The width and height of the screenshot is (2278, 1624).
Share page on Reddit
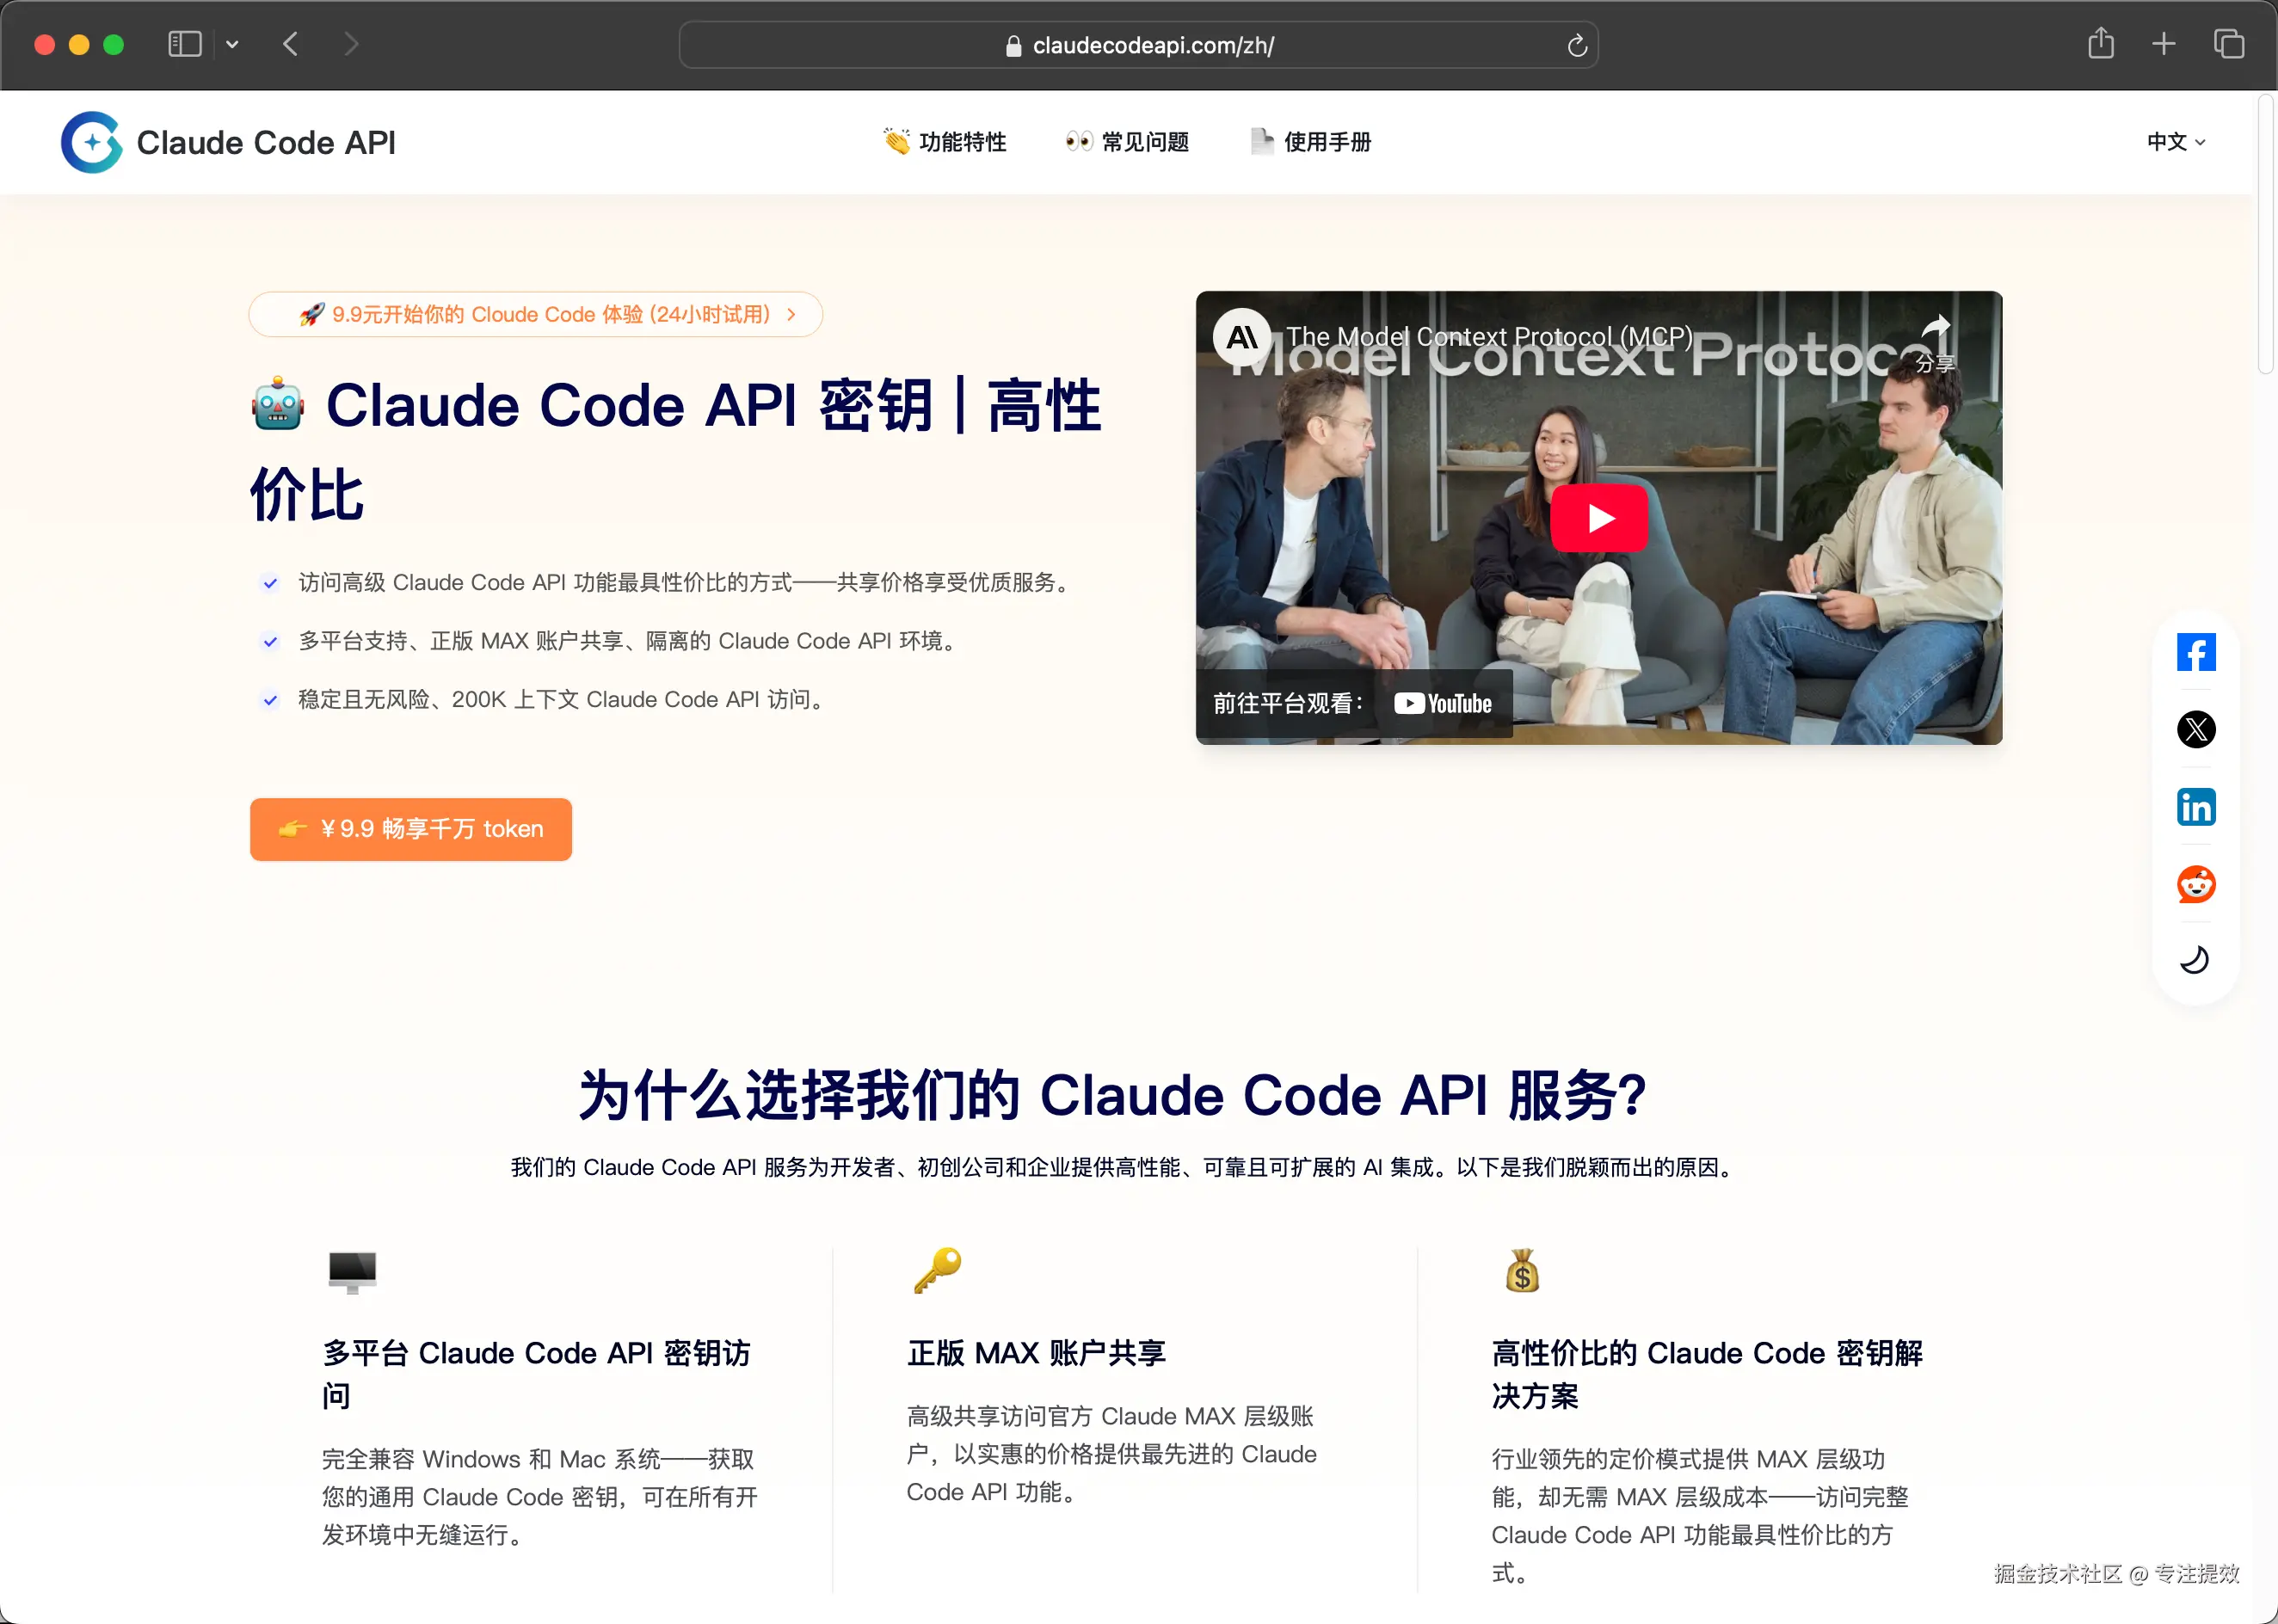[x=2195, y=884]
